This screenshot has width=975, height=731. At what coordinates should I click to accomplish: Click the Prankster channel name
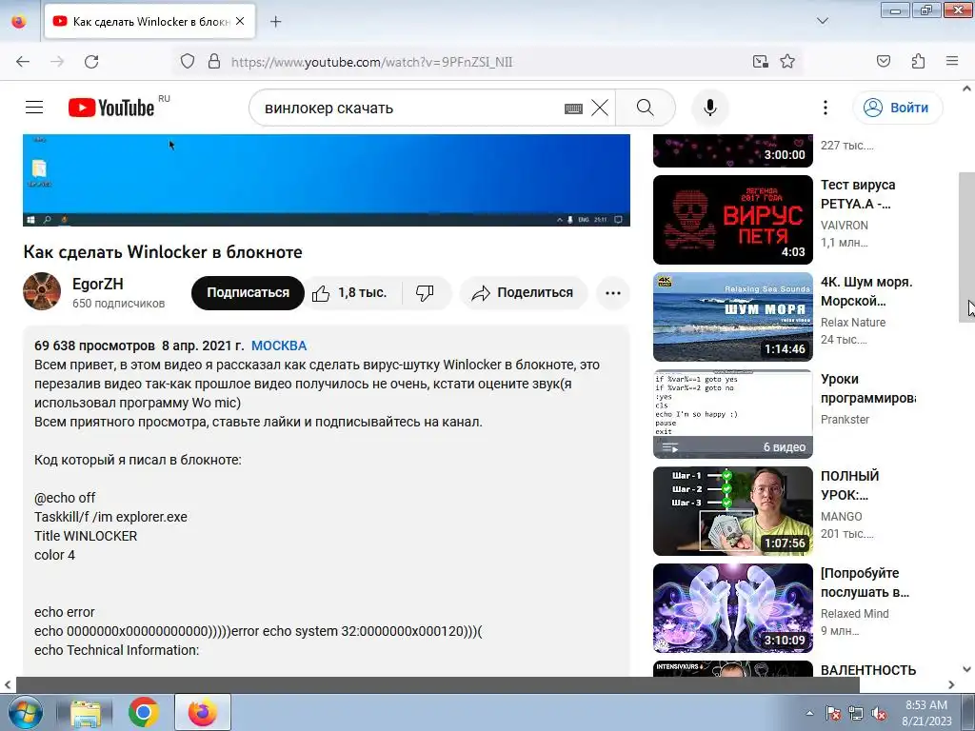(846, 420)
